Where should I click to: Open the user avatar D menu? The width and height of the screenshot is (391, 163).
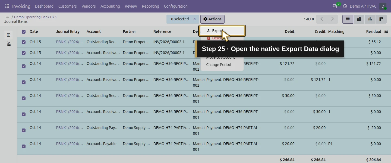[383, 6]
